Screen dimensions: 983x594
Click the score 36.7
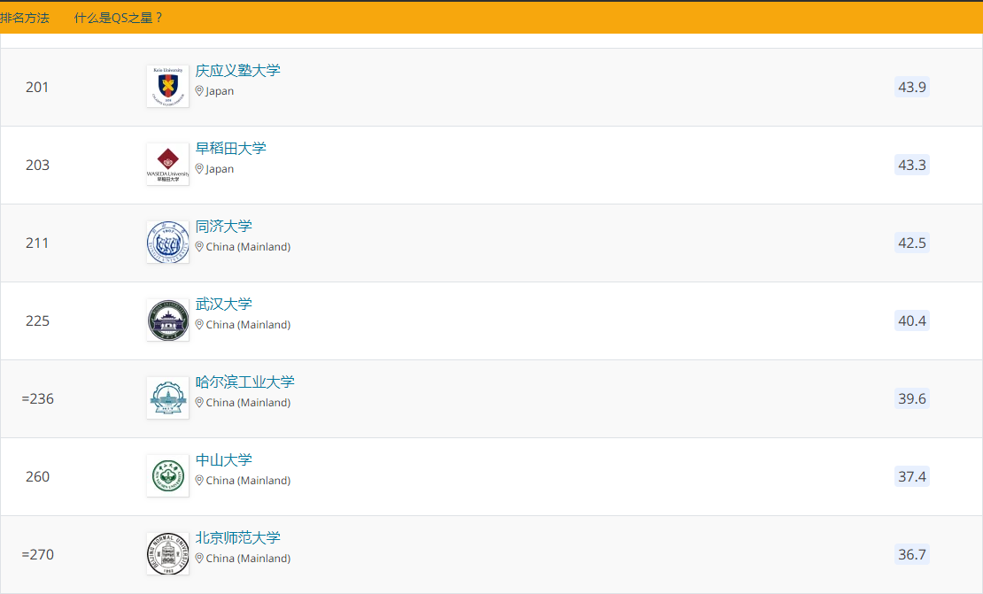click(x=911, y=554)
